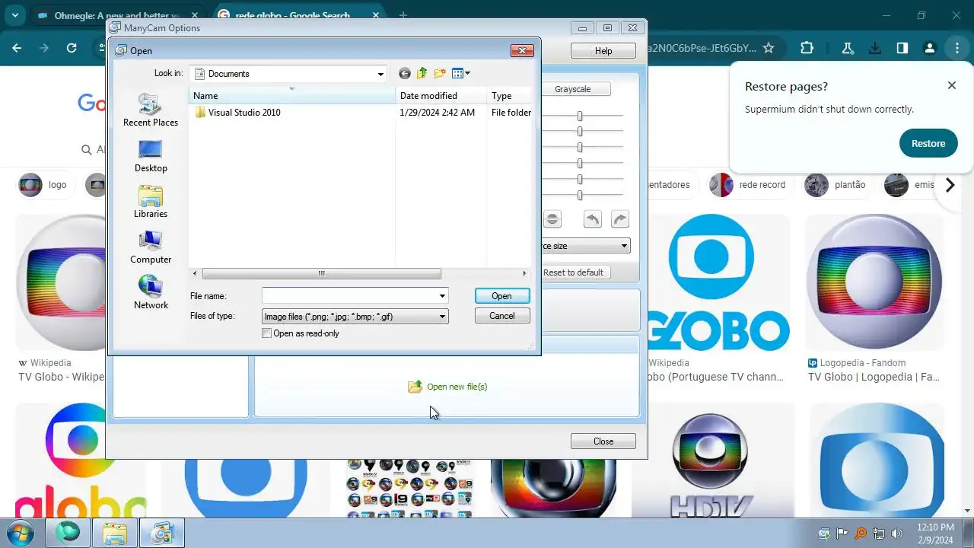This screenshot has height=548, width=974.
Task: Open the View Menu dropdown in Open dialog
Action: 461,74
